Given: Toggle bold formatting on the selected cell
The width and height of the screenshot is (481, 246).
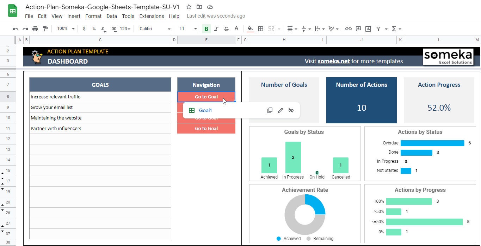Looking at the screenshot, I should coord(206,29).
